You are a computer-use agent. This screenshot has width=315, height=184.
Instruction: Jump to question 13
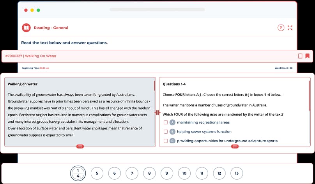[236, 173]
